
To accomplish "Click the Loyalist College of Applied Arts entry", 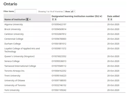I will 22,50.
